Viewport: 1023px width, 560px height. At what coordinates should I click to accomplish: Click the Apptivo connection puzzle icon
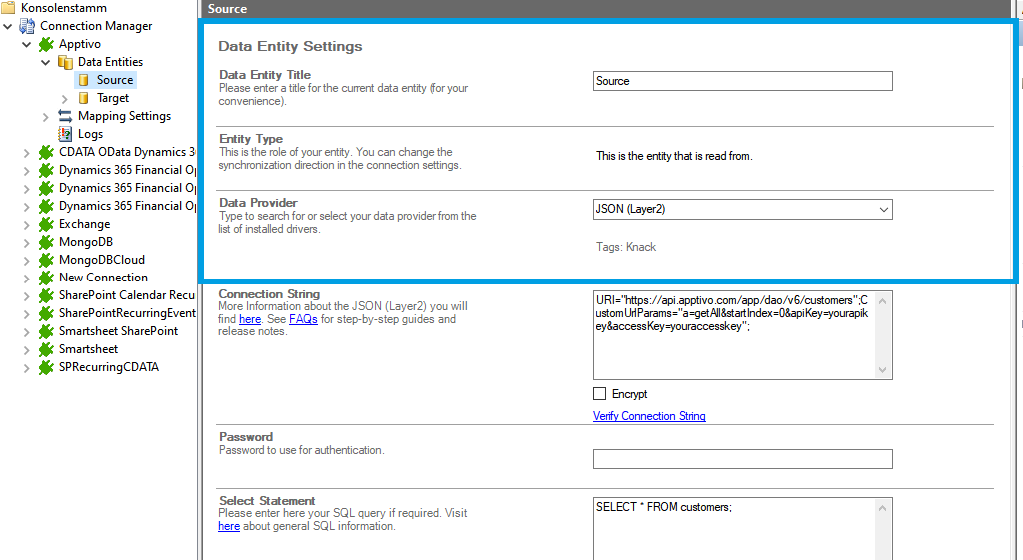click(46, 44)
